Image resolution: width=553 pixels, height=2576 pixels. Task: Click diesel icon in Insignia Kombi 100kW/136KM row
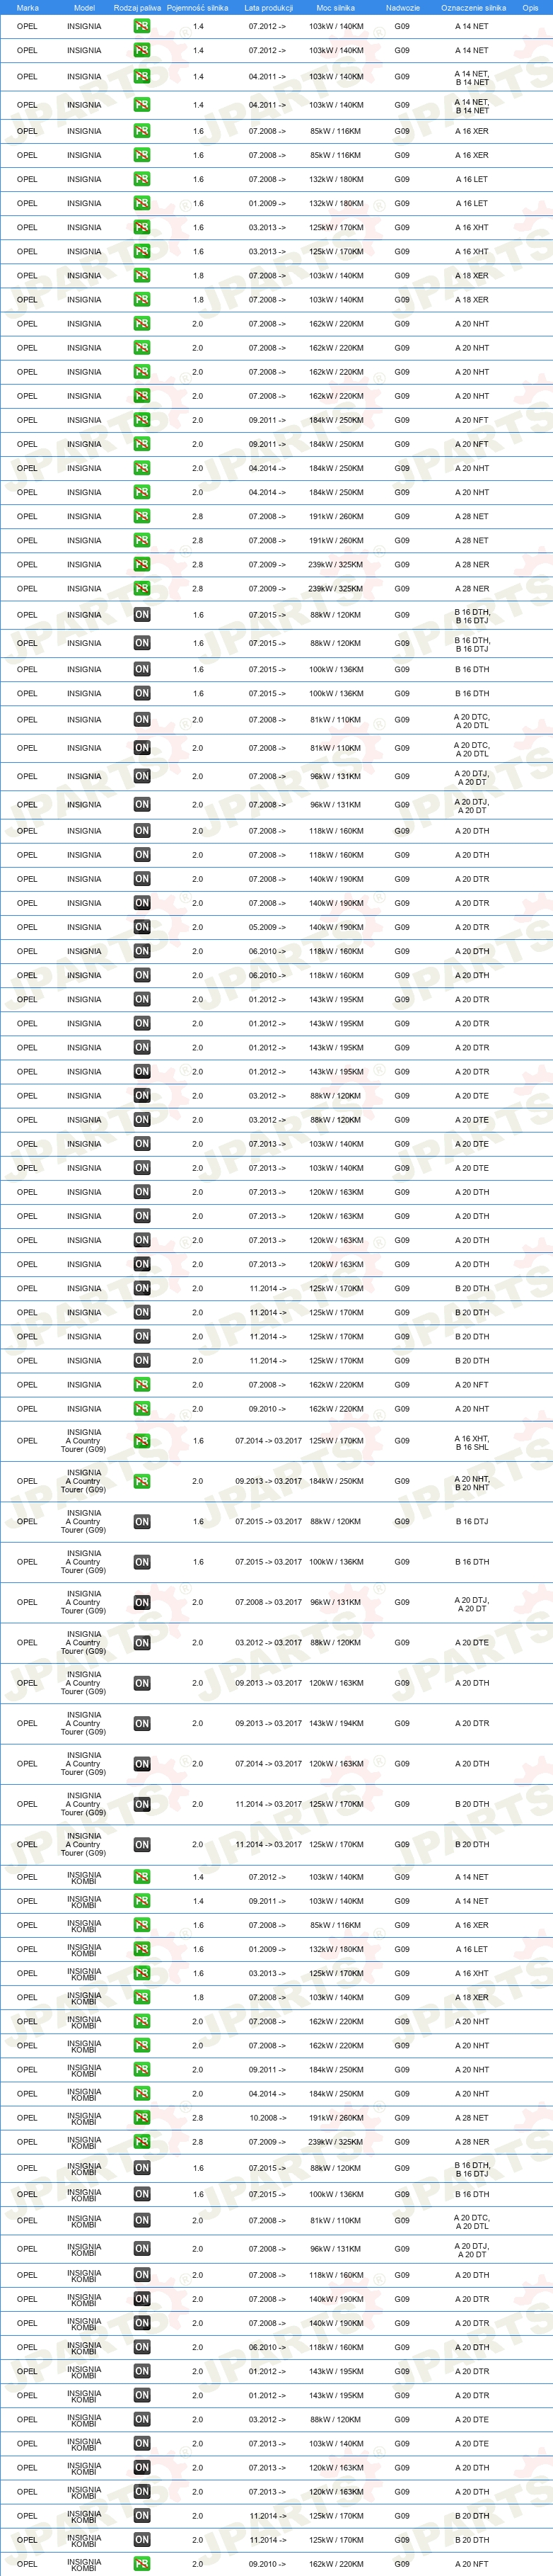point(141,2194)
